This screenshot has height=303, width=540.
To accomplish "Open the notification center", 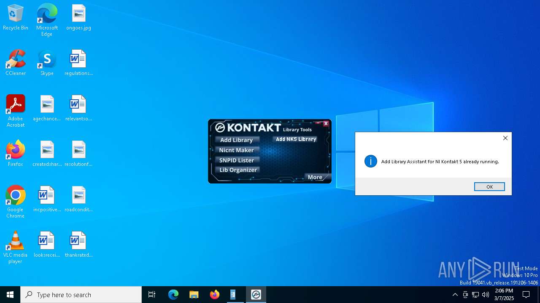I will 526,295.
